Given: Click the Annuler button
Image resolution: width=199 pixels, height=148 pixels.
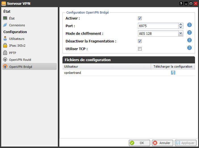Looking at the screenshot, I should 162,143.
